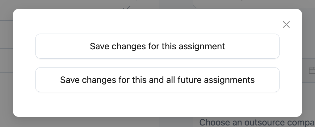Image resolution: width=315 pixels, height=127 pixels.
Task: Click the dimmed overlay below the dialog
Action: pos(93,122)
